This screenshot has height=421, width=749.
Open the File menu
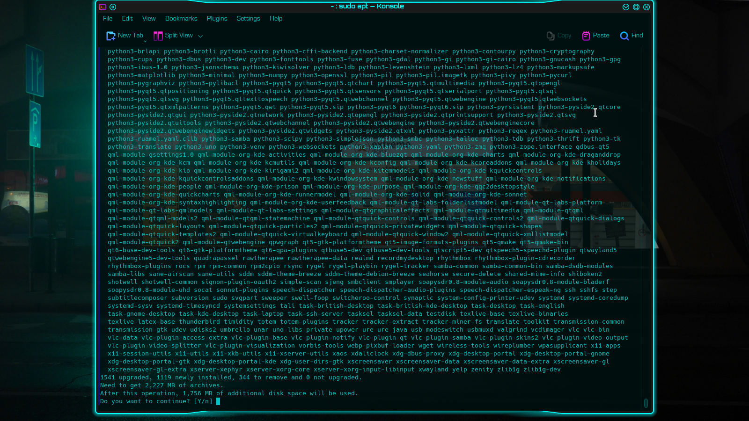pos(108,19)
